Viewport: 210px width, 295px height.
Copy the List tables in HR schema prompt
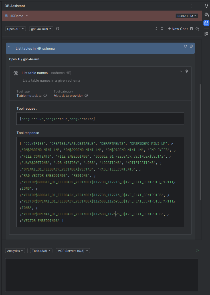[x=191, y=46]
